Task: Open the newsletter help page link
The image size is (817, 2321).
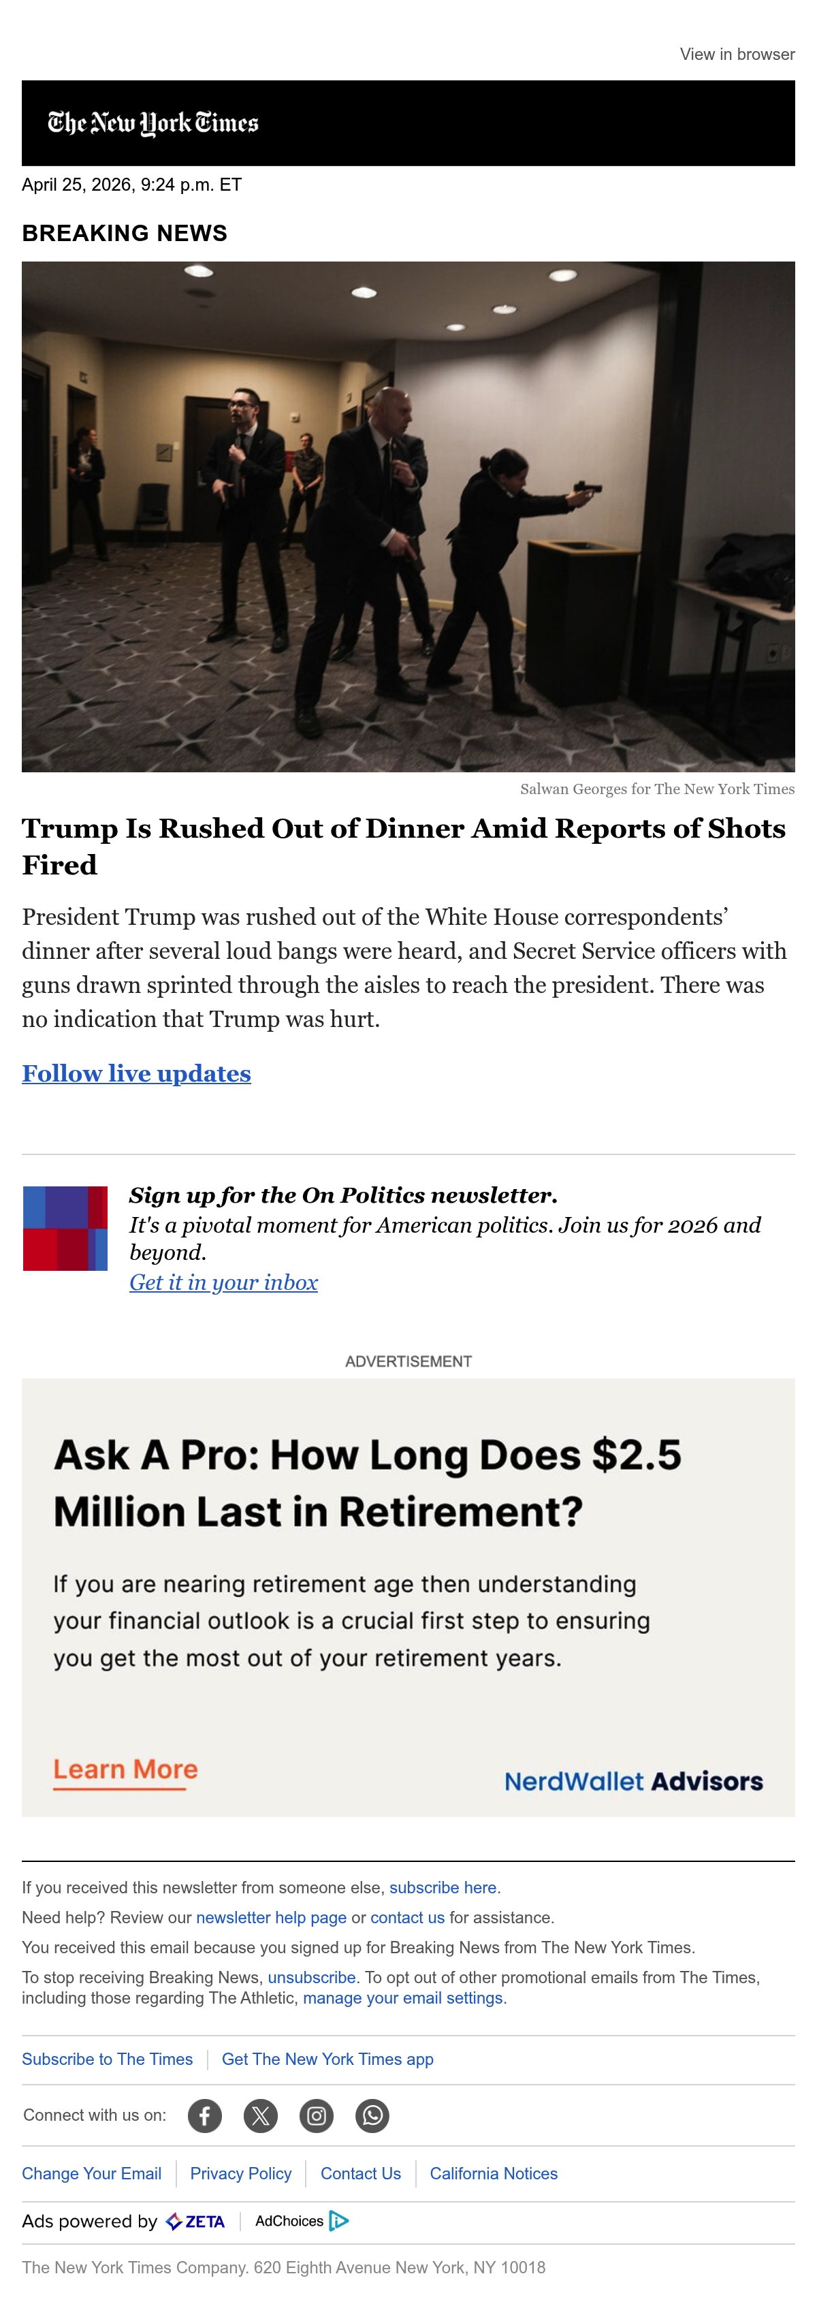Action: tap(271, 1917)
